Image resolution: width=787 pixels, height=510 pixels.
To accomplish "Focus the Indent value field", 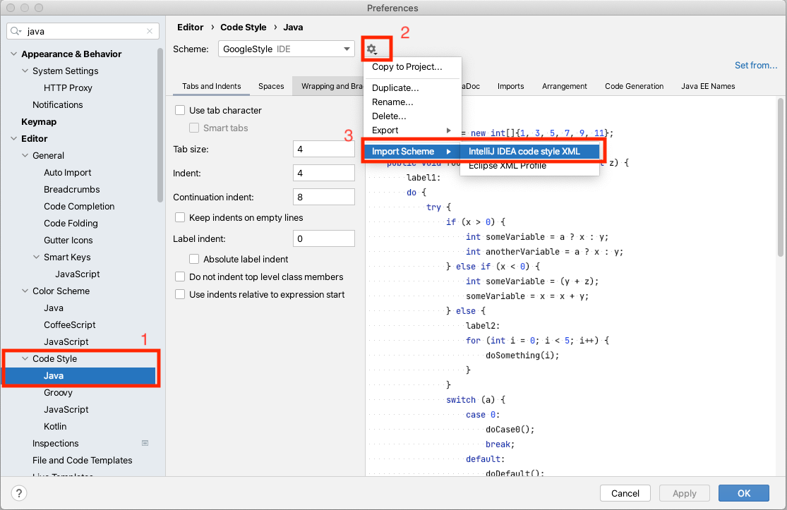I will [x=324, y=173].
